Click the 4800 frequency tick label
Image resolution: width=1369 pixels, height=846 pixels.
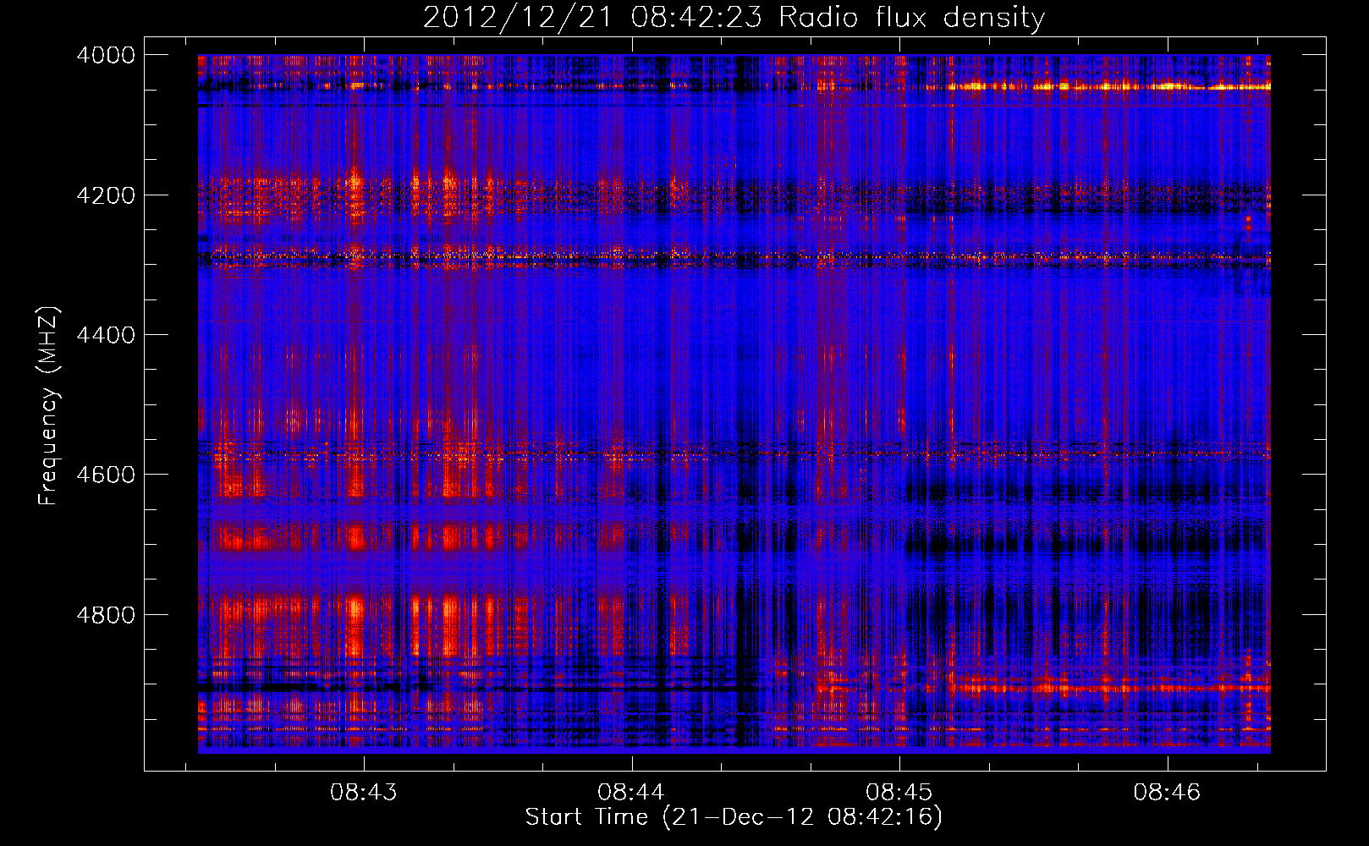(106, 614)
